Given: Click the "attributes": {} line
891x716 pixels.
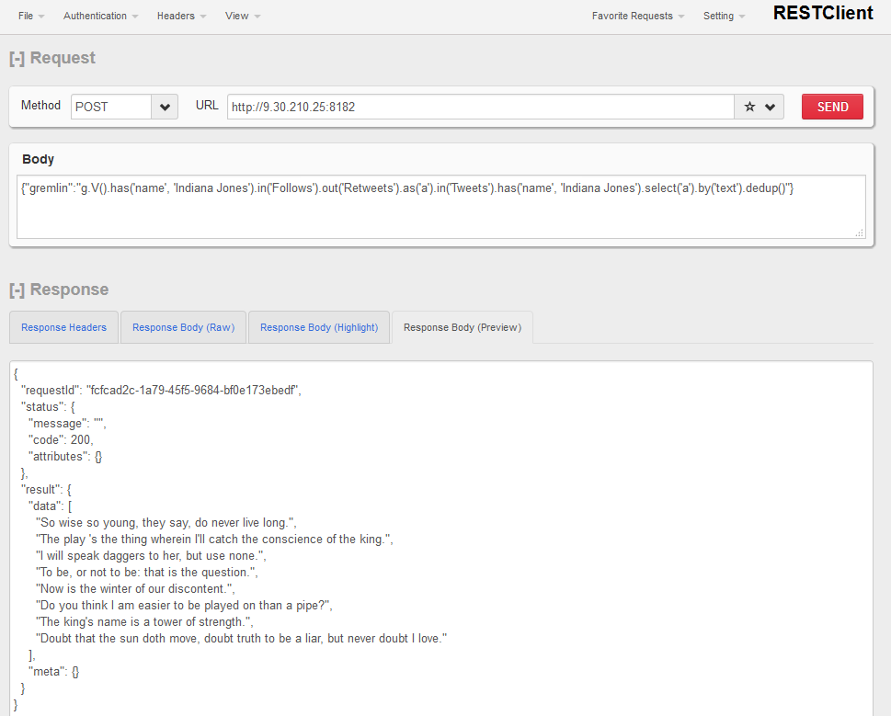Looking at the screenshot, I should (65, 457).
